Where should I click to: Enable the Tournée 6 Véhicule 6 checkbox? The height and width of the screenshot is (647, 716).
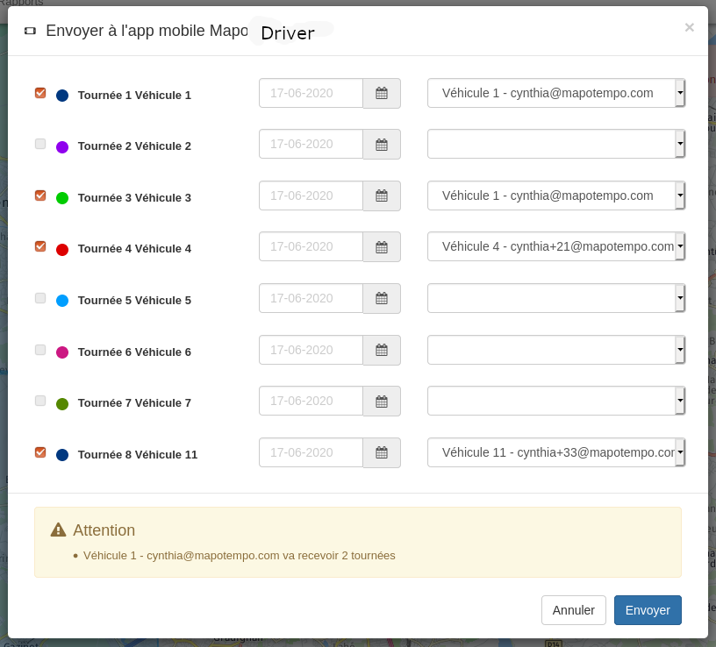click(40, 350)
